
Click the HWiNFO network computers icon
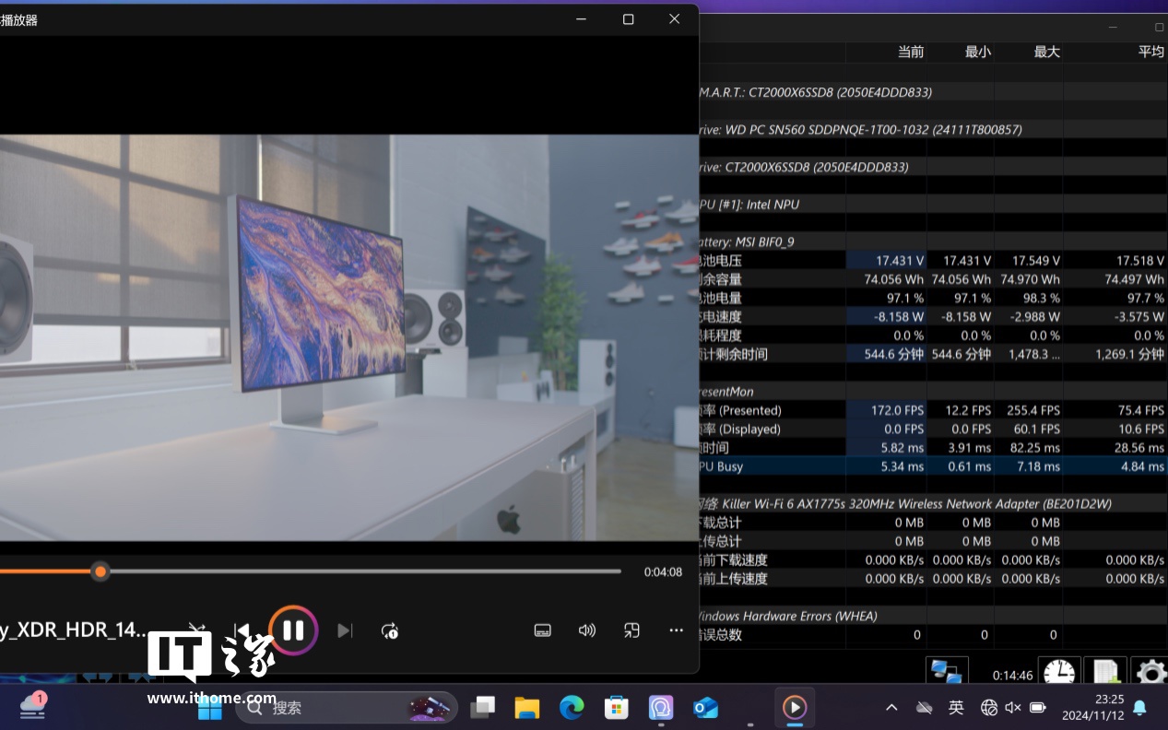[x=946, y=672]
